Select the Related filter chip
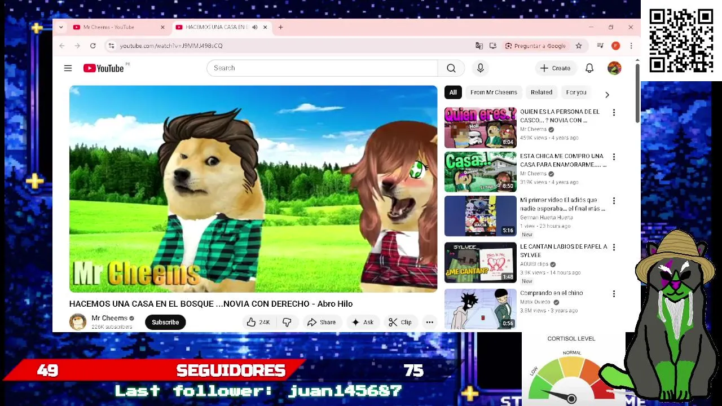Image resolution: width=722 pixels, height=406 pixels. pyautogui.click(x=541, y=92)
